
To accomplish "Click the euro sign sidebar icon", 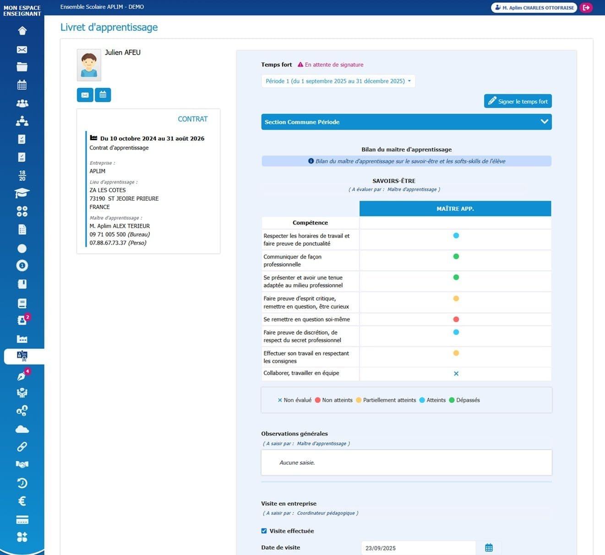I will pos(22,501).
